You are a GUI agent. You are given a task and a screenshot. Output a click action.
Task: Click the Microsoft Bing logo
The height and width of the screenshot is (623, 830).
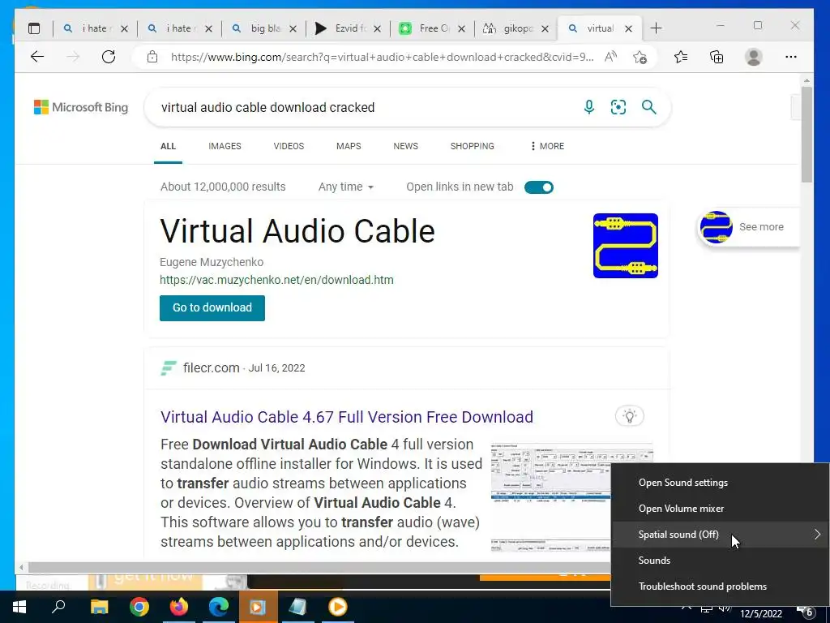click(x=81, y=107)
